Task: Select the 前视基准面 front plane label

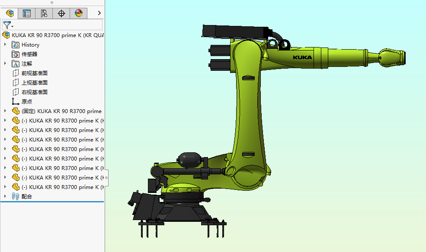Action: tap(35, 73)
